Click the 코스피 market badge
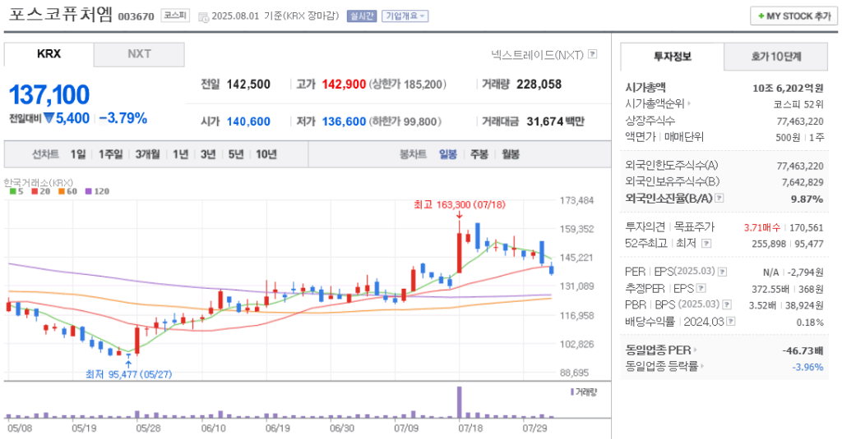 tap(175, 16)
